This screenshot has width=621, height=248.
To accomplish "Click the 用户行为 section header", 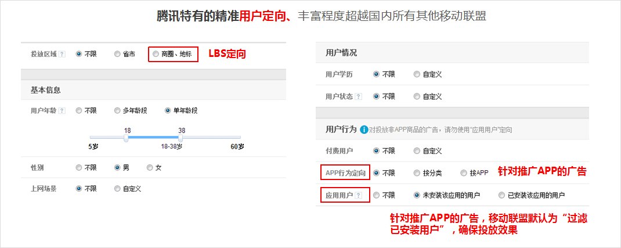I will (x=341, y=130).
